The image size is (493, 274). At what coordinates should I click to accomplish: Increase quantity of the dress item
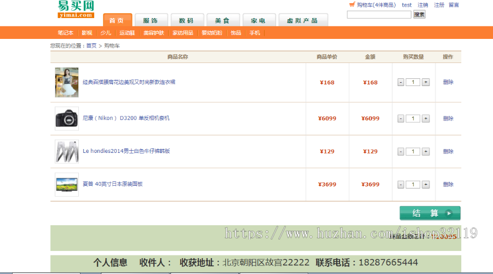click(426, 82)
